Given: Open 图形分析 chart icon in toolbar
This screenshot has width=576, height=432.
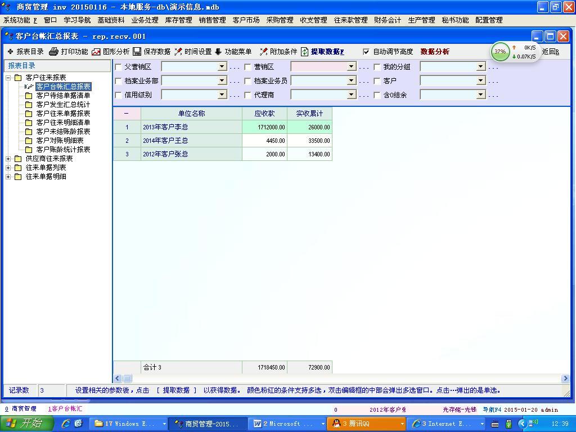Looking at the screenshot, I should 96,52.
